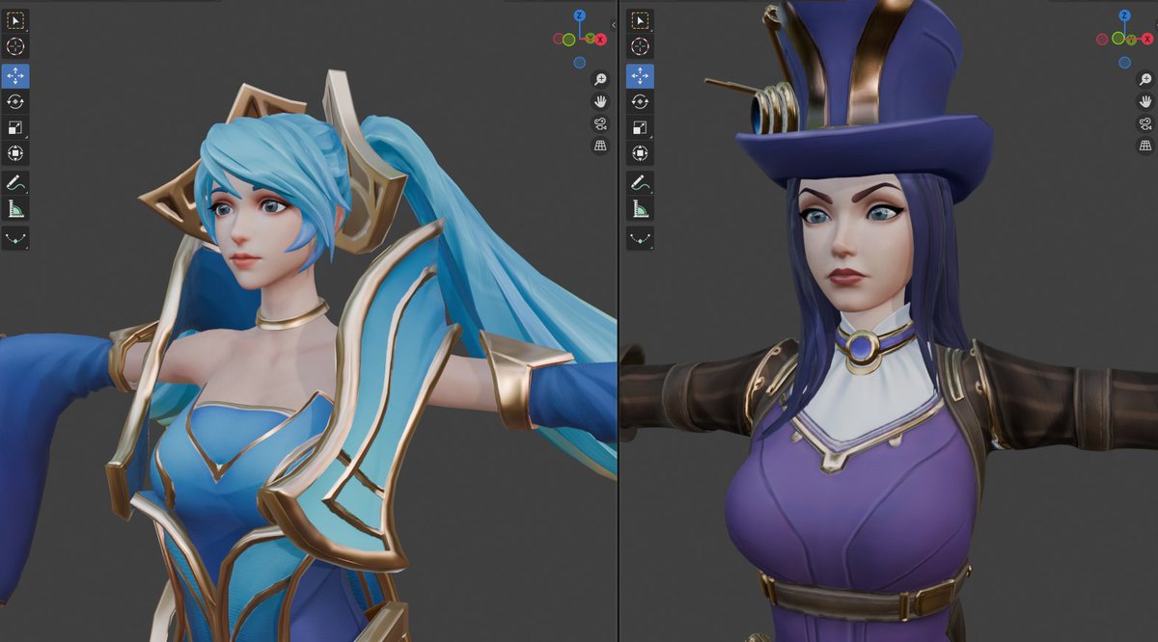The image size is (1158, 642).
Task: Click the zoom magnifier in right viewport
Action: (x=1146, y=79)
